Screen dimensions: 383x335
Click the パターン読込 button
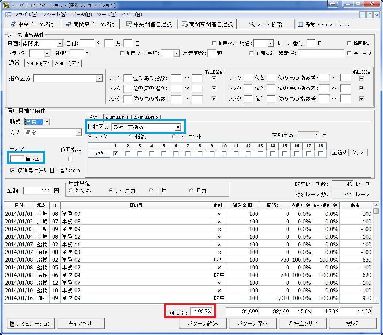click(203, 323)
